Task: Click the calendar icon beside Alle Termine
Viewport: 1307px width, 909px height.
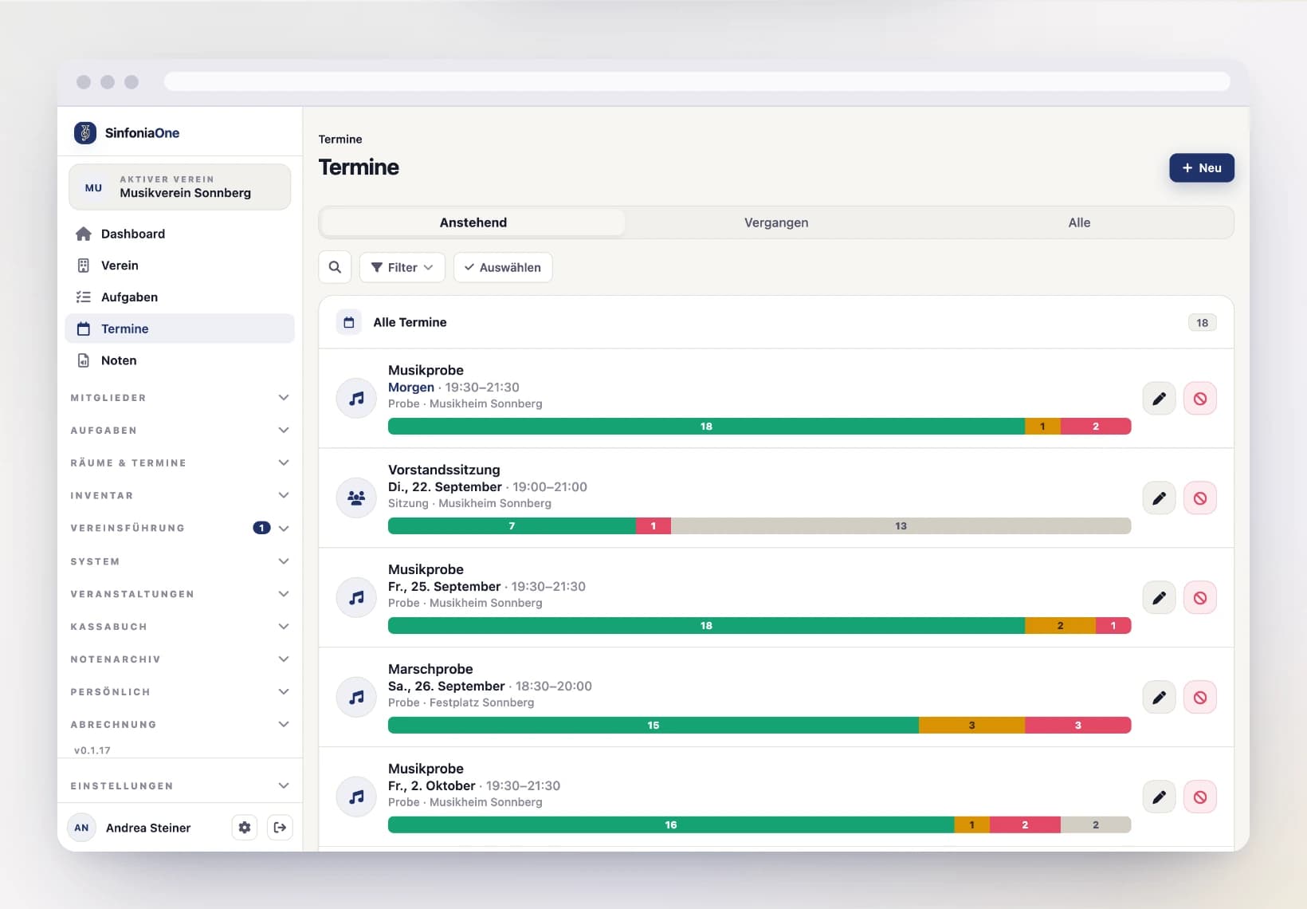Action: (348, 322)
